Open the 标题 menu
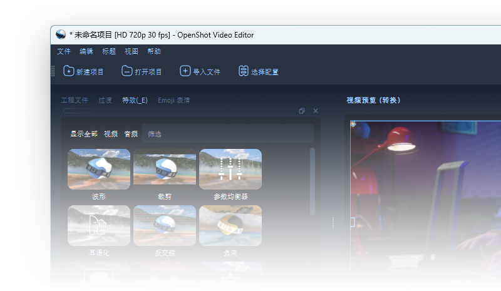The width and height of the screenshot is (501, 291). click(x=108, y=51)
